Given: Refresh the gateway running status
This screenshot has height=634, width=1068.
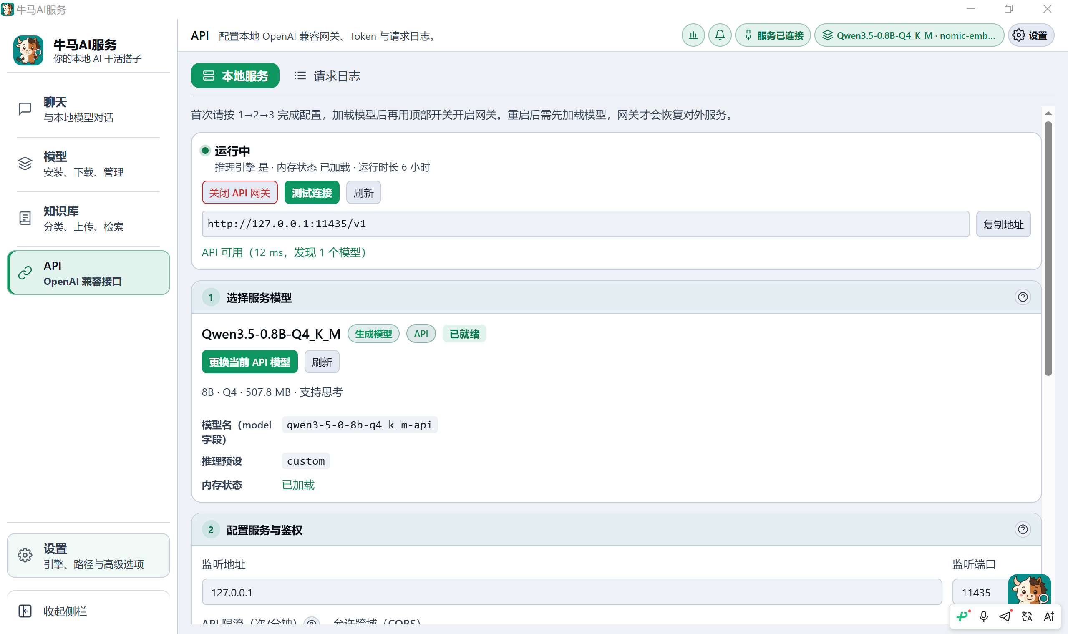Looking at the screenshot, I should pos(363,193).
